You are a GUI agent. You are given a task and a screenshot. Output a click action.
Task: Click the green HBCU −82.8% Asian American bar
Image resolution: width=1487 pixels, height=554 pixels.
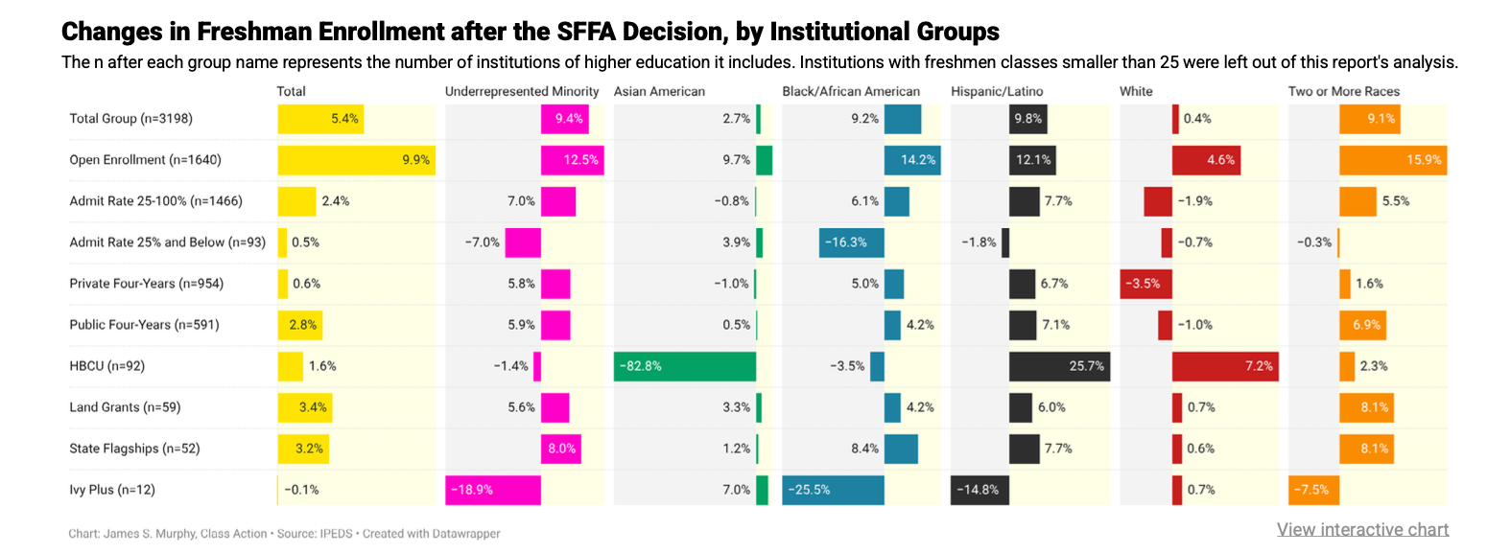click(685, 366)
